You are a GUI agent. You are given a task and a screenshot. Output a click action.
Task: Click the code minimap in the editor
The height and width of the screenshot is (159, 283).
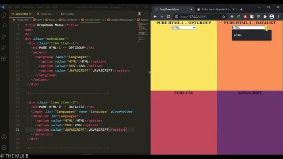143,32
